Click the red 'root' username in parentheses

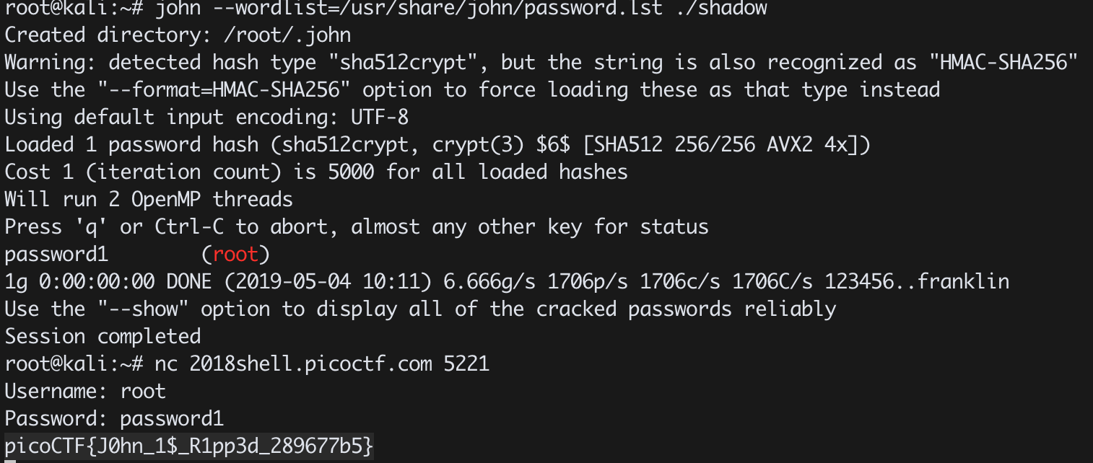coord(235,254)
